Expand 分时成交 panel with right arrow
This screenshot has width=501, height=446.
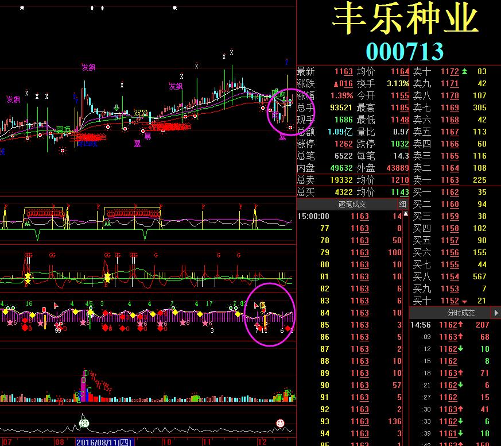tap(496, 313)
